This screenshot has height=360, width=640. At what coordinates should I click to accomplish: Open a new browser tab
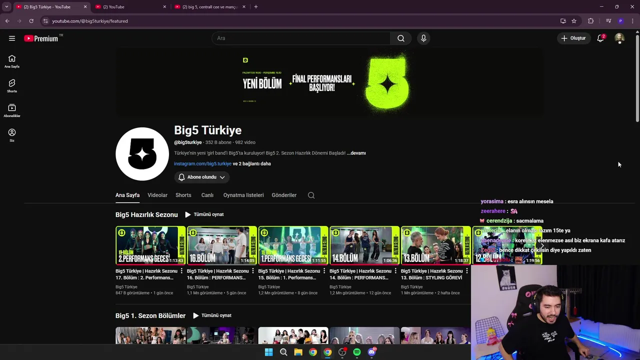256,7
